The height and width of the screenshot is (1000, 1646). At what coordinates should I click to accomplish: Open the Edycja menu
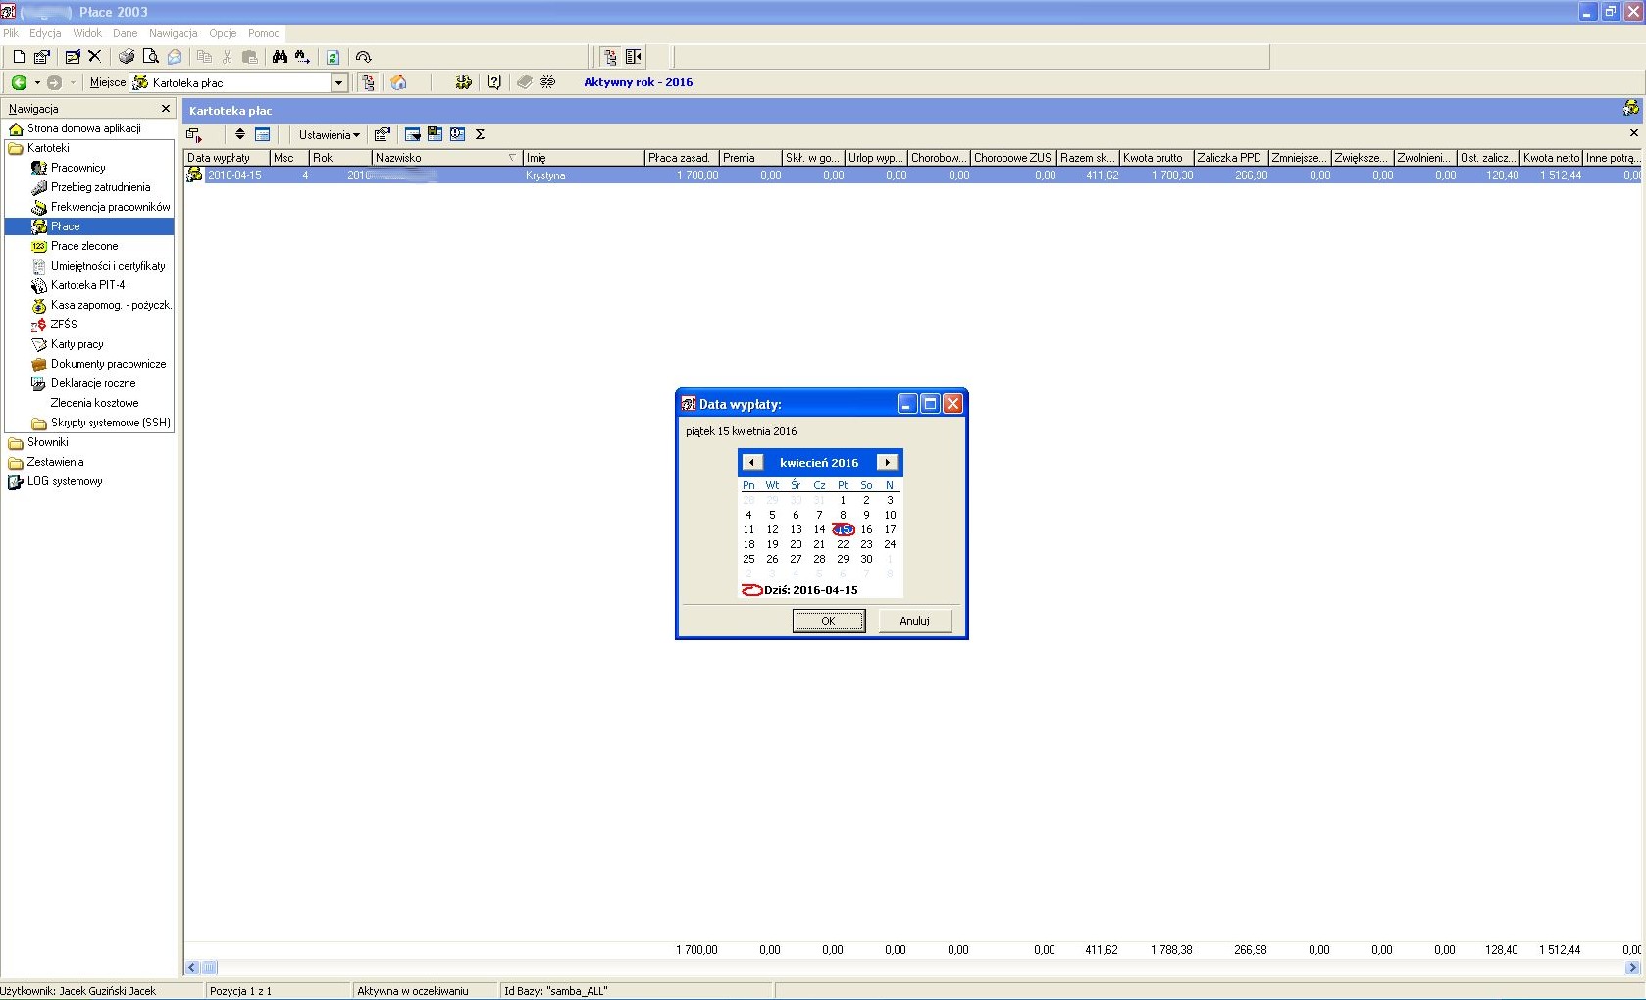45,33
